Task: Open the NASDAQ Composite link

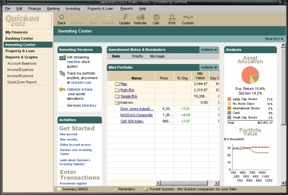Action: [137, 115]
